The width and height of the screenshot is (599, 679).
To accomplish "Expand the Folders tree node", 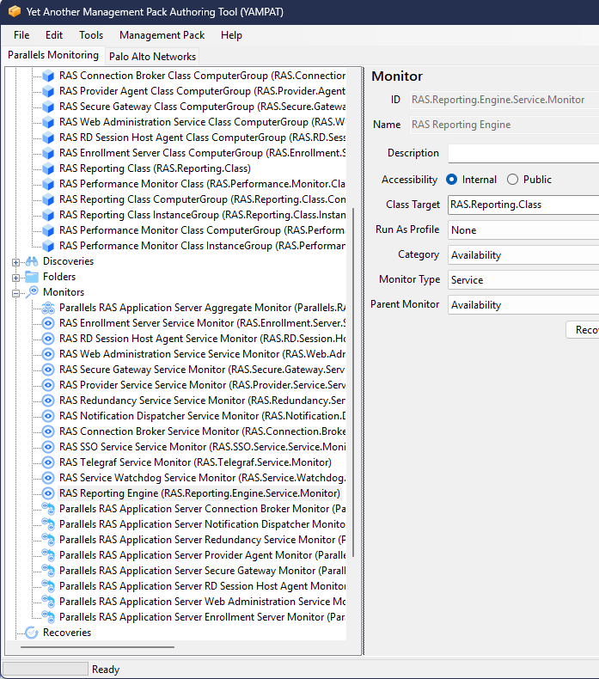I will coord(16,277).
